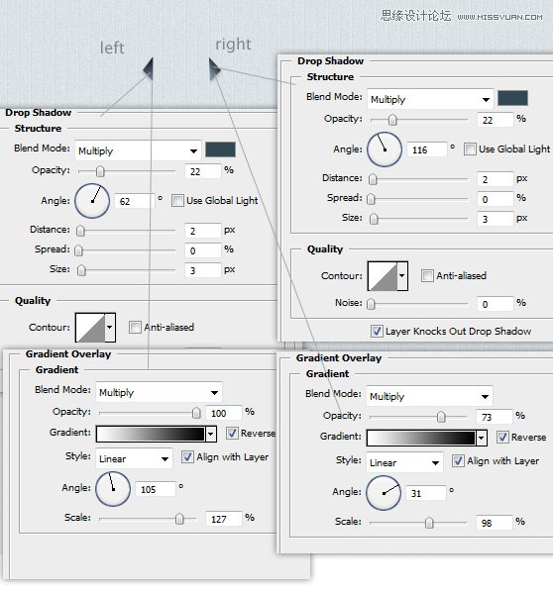Click right Drop Shadow Spread slider handle

click(x=371, y=199)
